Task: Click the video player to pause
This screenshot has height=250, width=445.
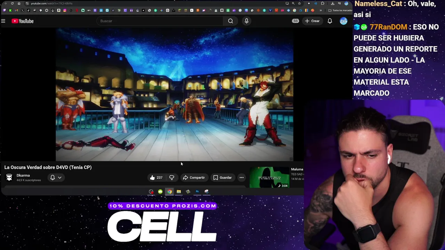Action: pos(175,95)
